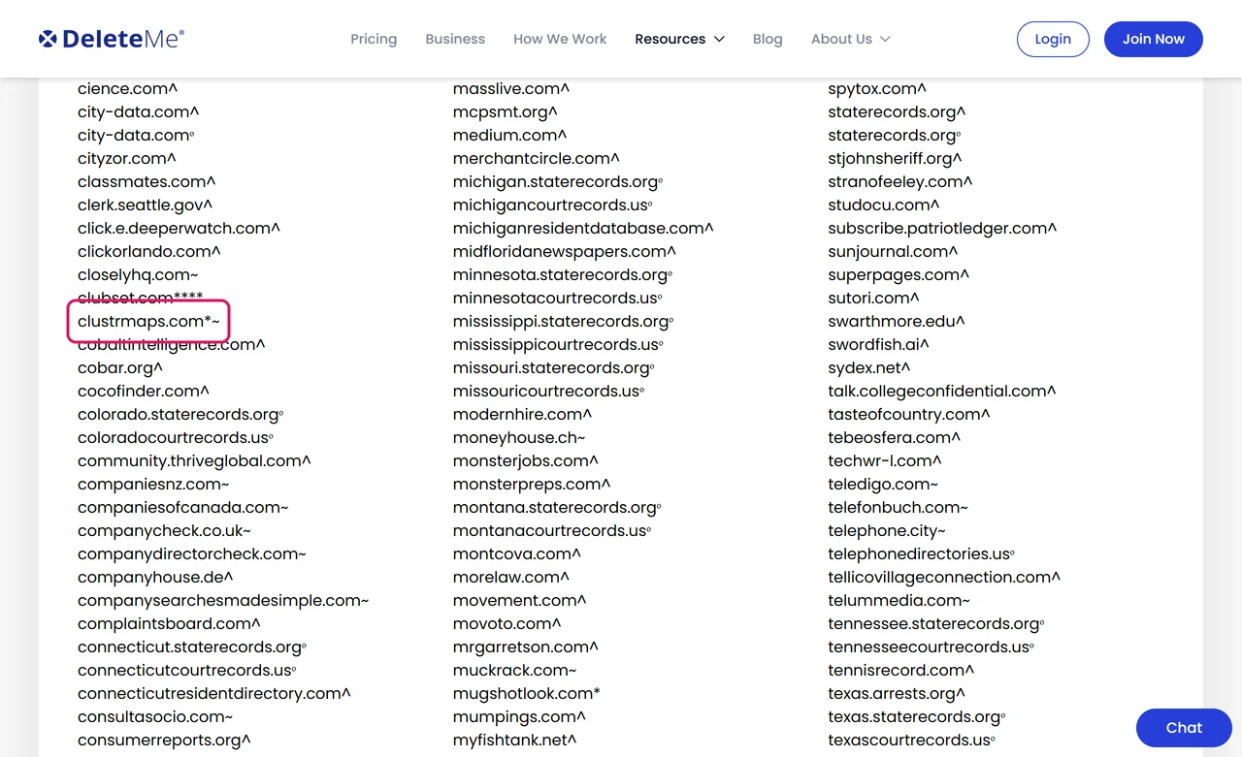Select swarthmore.edu^ entry
This screenshot has width=1242, height=757.
click(x=896, y=321)
